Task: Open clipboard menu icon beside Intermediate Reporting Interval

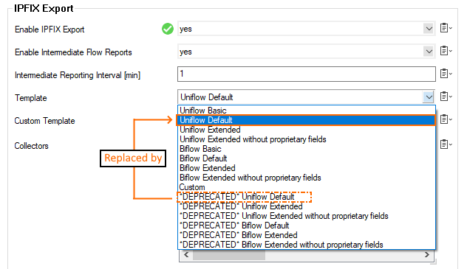Action: [446, 74]
